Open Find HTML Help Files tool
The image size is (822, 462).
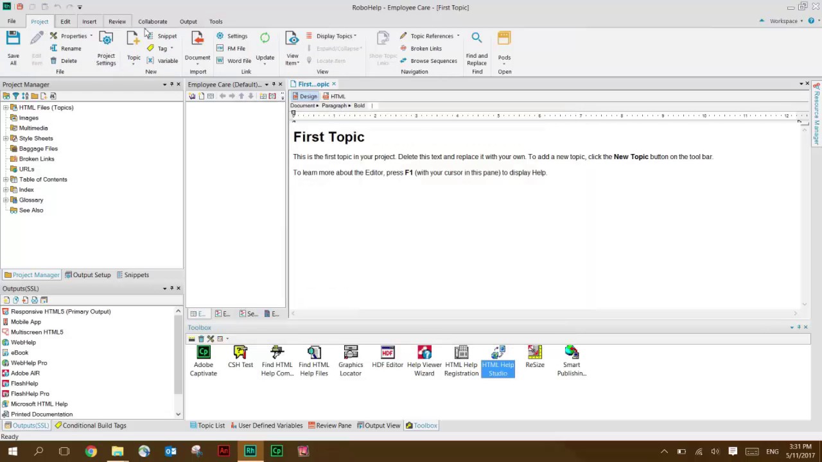coord(313,361)
